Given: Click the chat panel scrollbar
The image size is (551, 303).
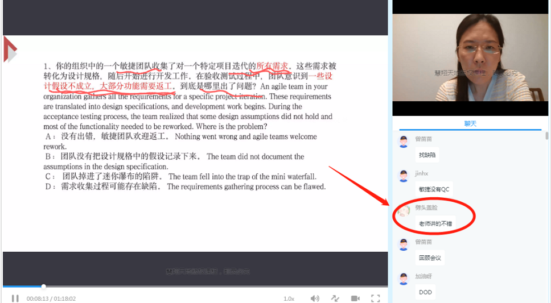Looking at the screenshot, I should (x=547, y=136).
